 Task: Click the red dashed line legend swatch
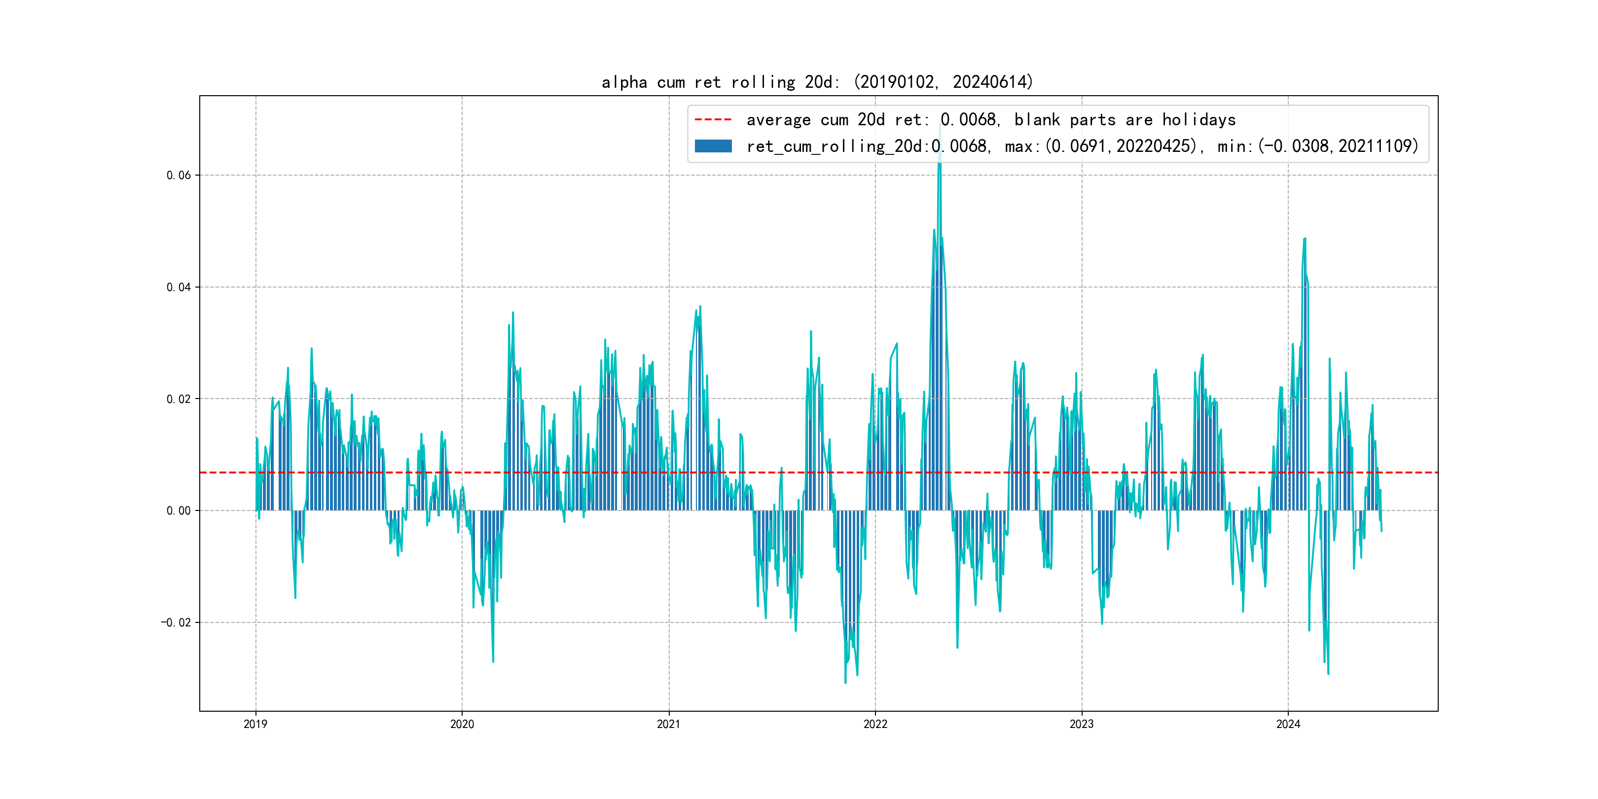pyautogui.click(x=713, y=120)
